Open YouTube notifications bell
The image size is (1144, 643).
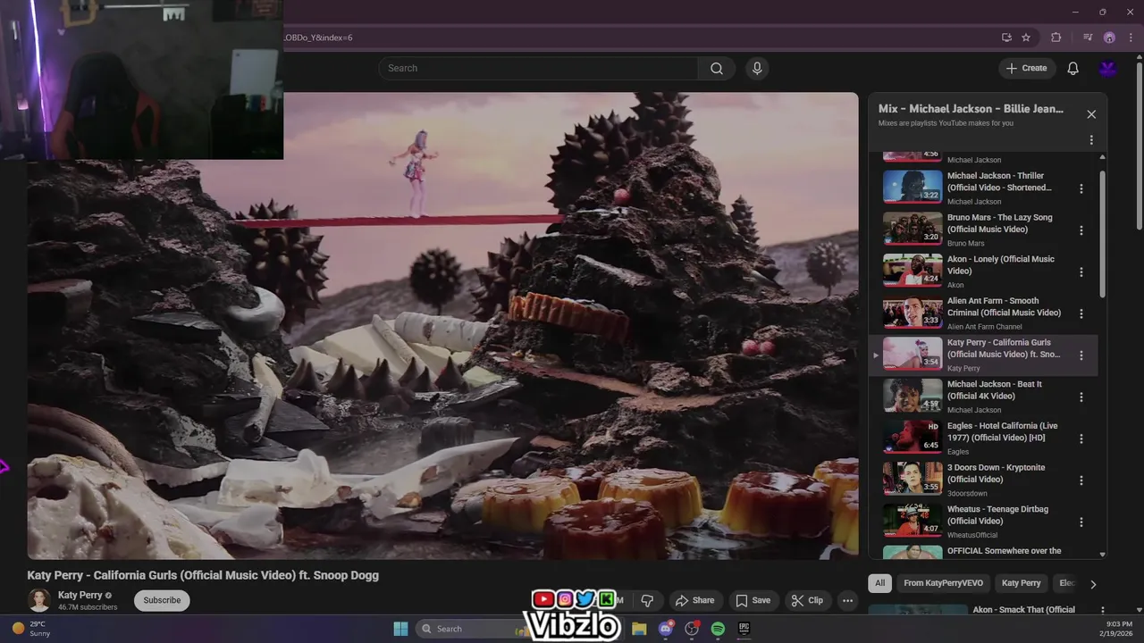[1072, 69]
